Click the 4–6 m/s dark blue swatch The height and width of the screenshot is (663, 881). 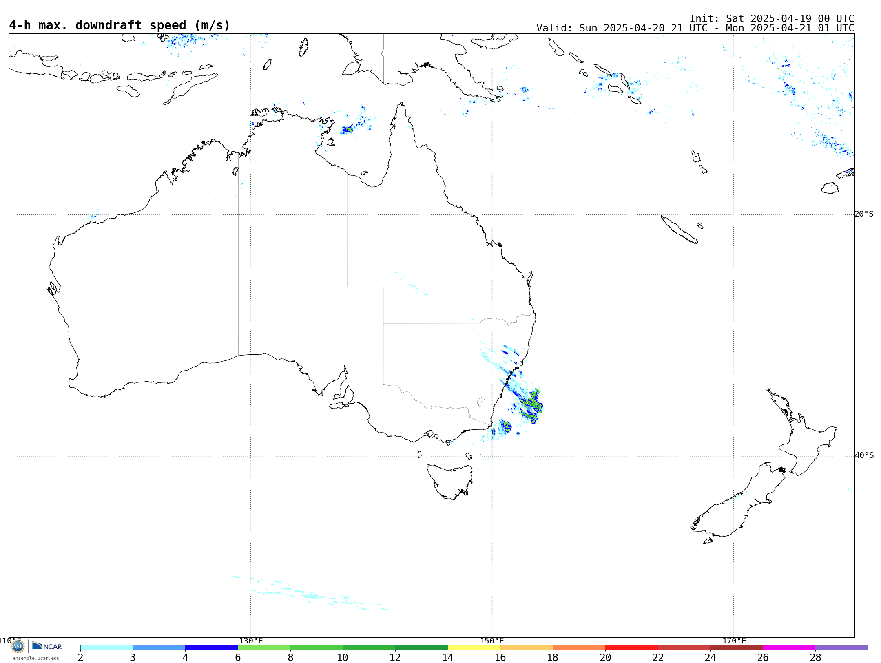pos(211,648)
